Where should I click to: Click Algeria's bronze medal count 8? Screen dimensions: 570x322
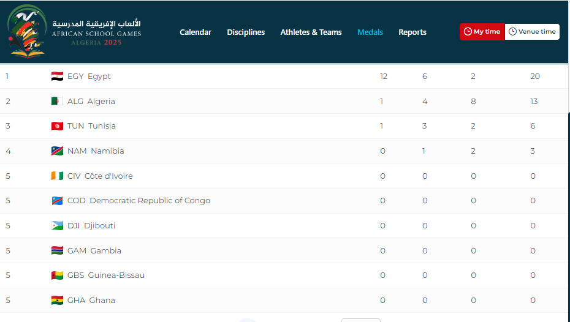[473, 102]
